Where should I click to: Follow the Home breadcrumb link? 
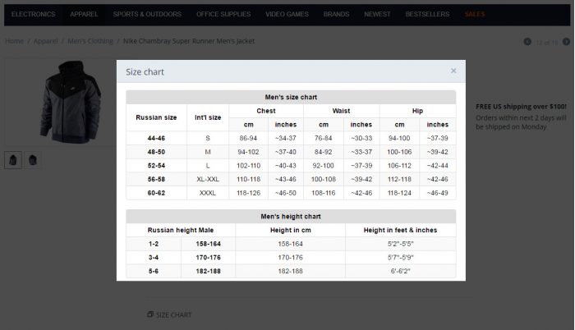point(14,41)
